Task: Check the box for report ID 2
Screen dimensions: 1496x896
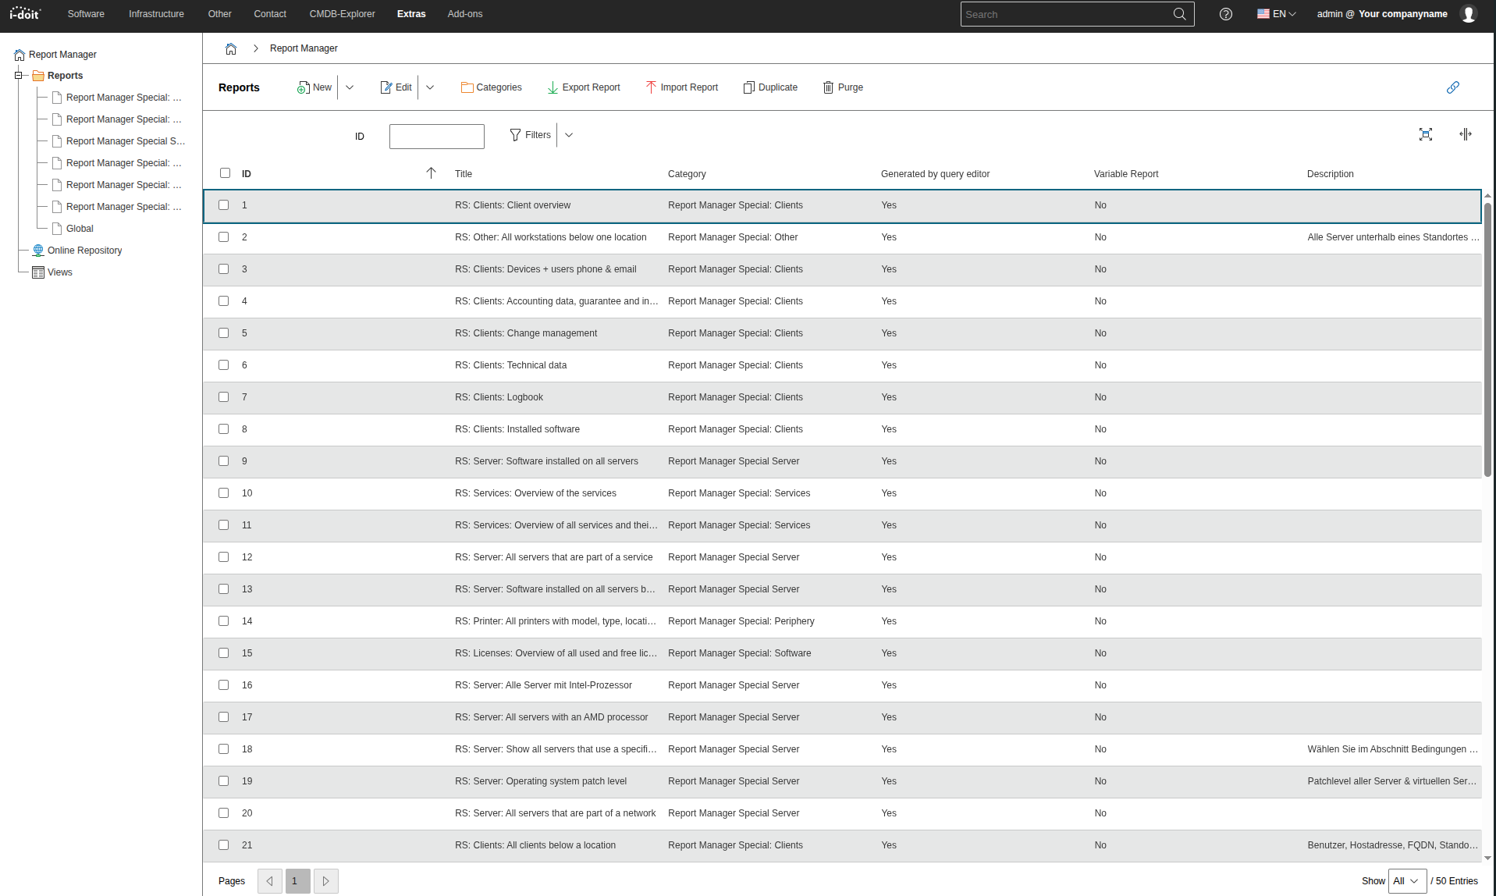Action: point(224,237)
